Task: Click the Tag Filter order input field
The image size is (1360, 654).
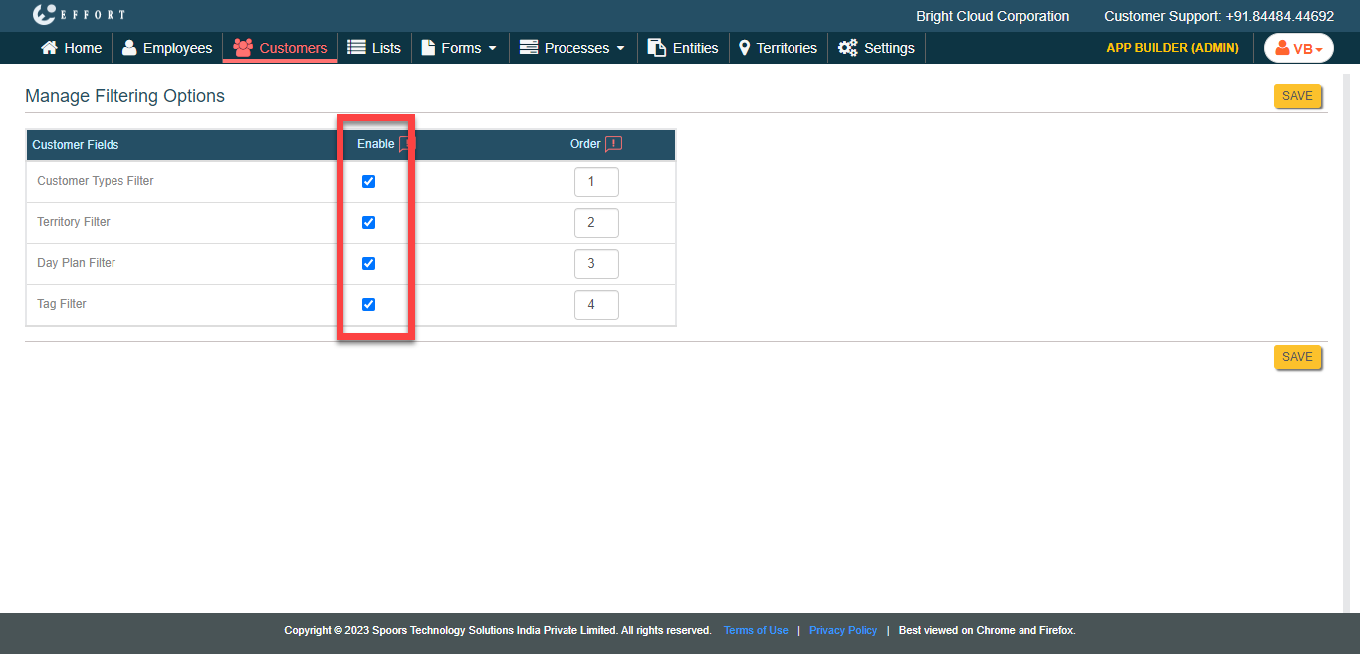Action: pos(596,305)
